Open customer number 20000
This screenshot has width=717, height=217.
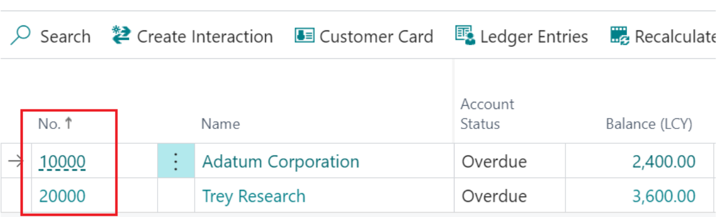pos(62,196)
